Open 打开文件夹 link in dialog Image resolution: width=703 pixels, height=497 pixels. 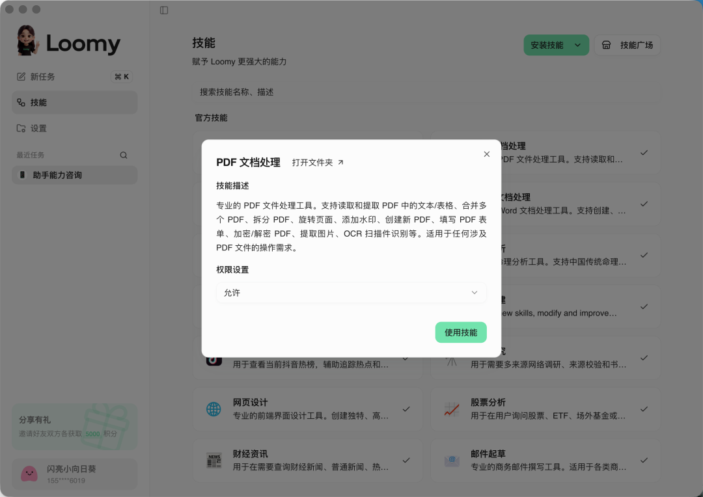tap(318, 162)
